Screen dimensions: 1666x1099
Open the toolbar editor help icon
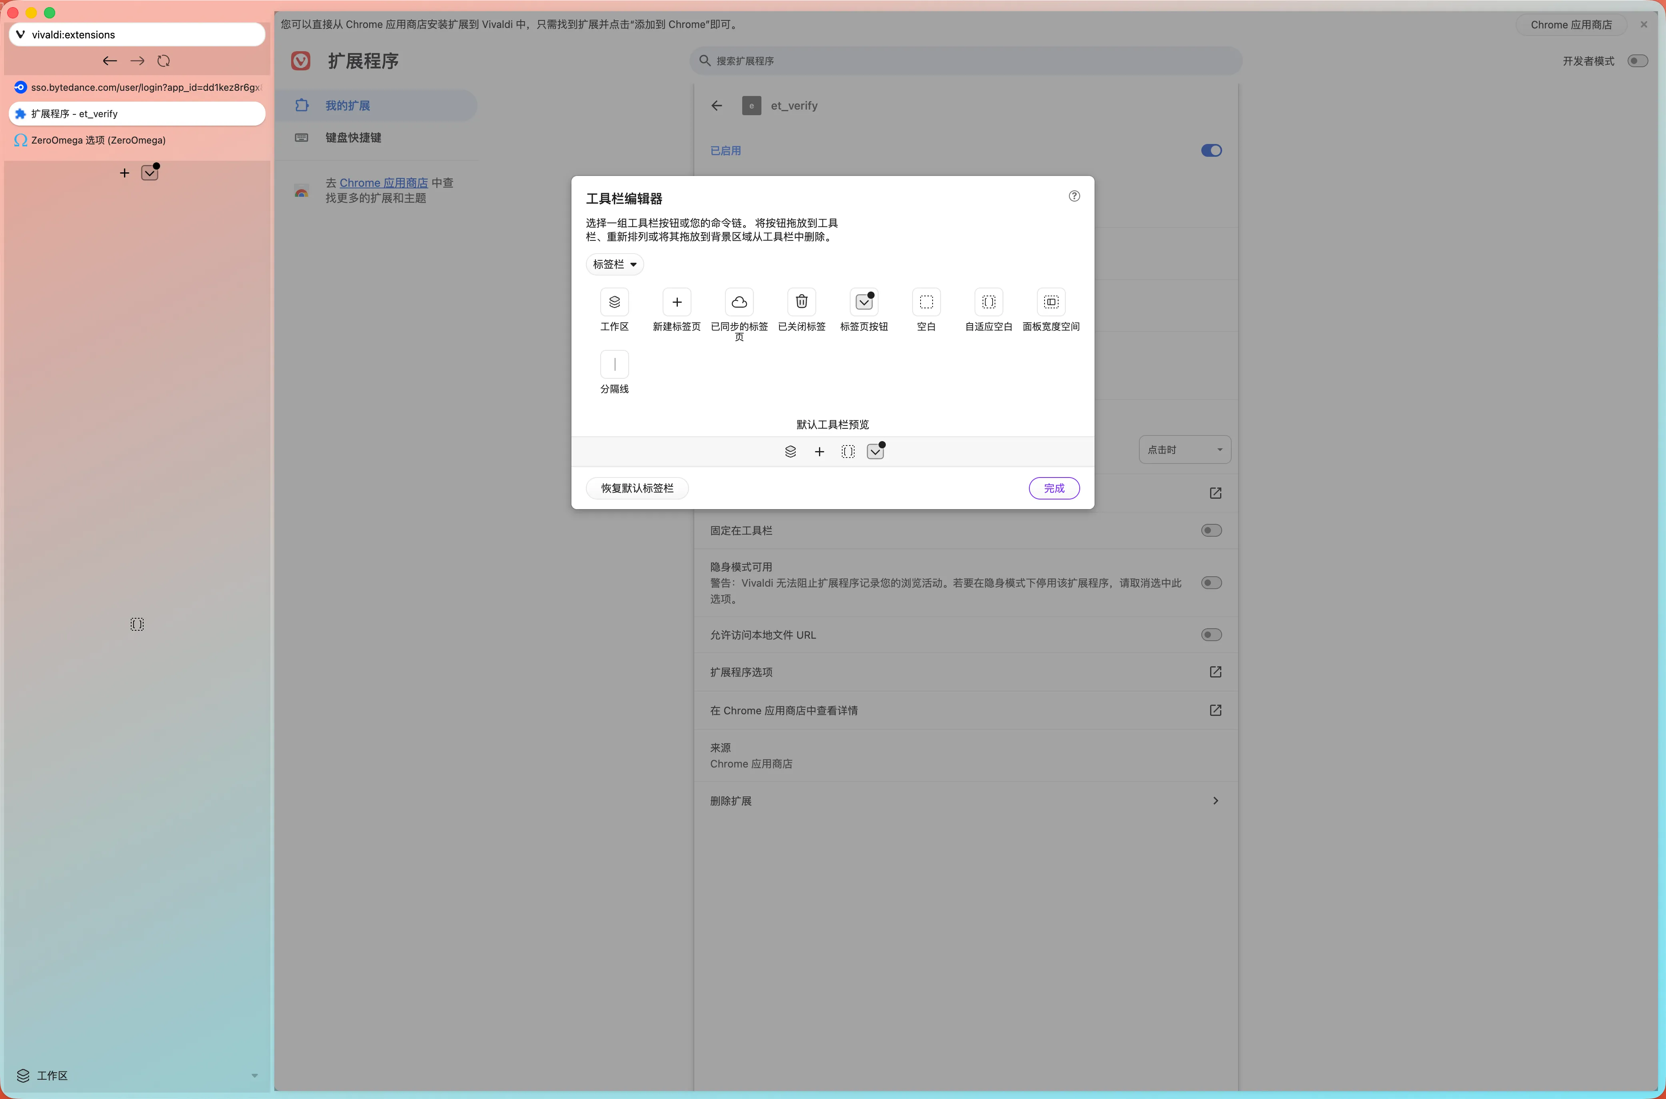tap(1074, 196)
